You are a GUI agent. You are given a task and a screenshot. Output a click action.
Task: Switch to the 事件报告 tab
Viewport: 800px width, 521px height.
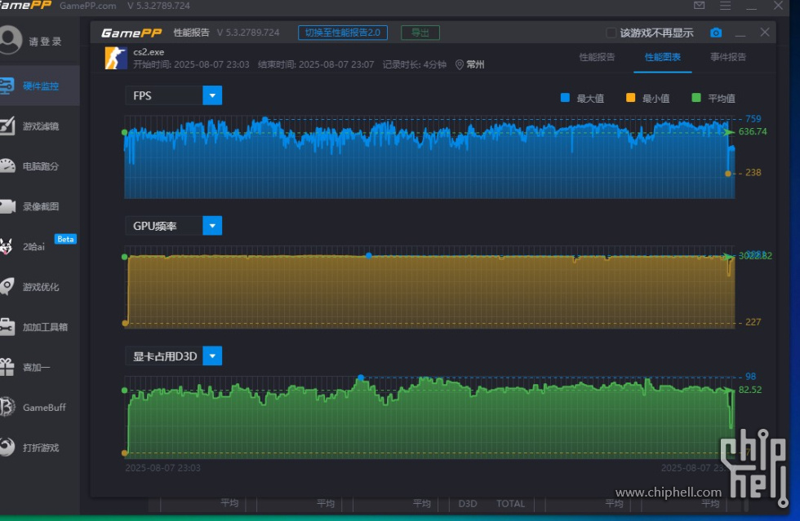click(728, 57)
